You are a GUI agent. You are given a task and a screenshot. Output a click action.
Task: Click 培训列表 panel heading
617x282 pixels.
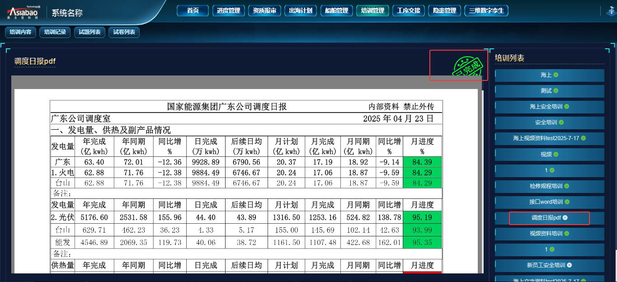(x=509, y=58)
